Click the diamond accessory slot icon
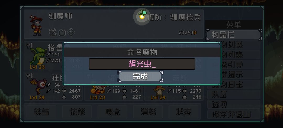Viewport: 283px width, 128px height. 71,33
